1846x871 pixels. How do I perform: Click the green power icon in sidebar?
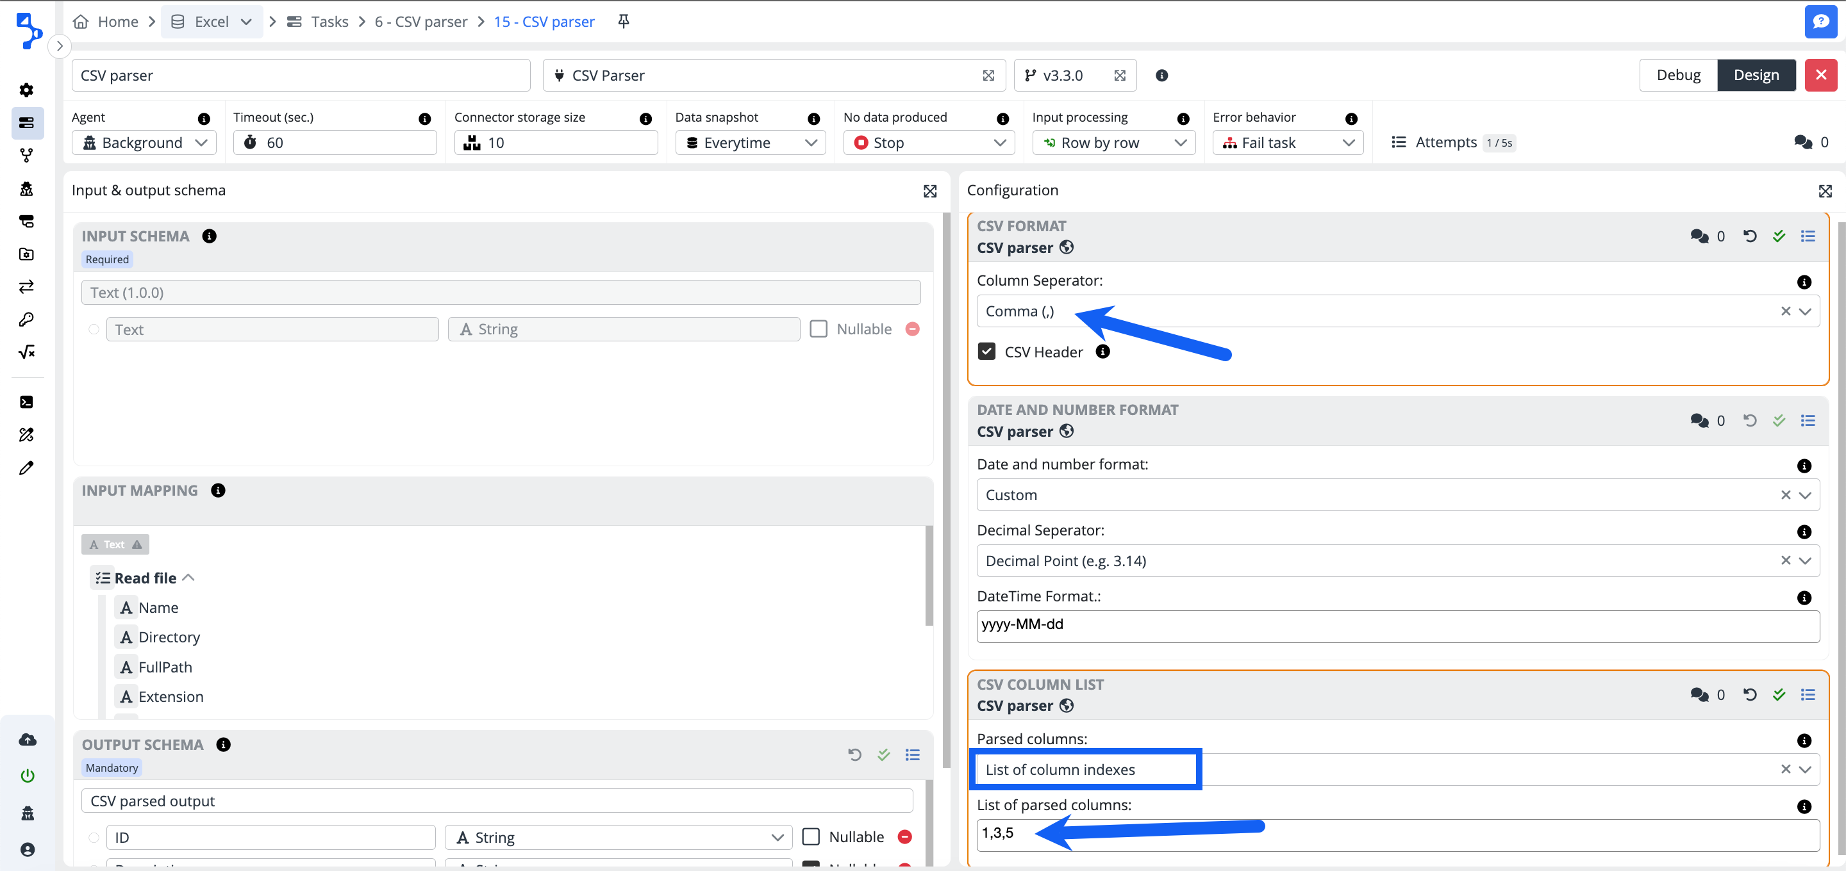27,776
